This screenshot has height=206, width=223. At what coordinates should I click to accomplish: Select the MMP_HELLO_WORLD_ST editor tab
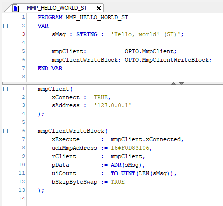[x=57, y=8]
